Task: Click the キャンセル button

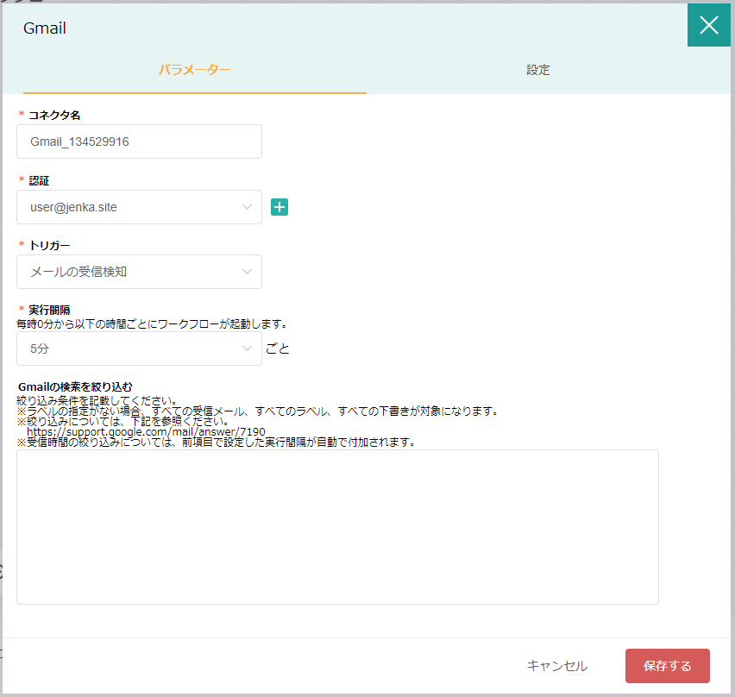Action: click(x=557, y=666)
